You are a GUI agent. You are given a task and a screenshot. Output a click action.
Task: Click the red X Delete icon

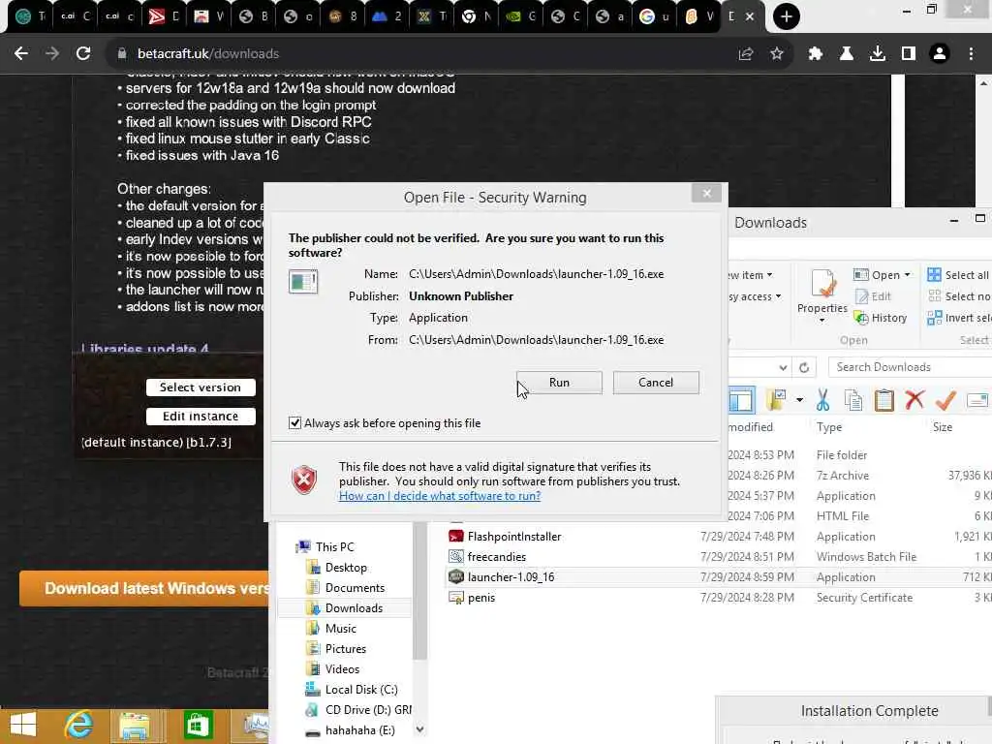914,400
